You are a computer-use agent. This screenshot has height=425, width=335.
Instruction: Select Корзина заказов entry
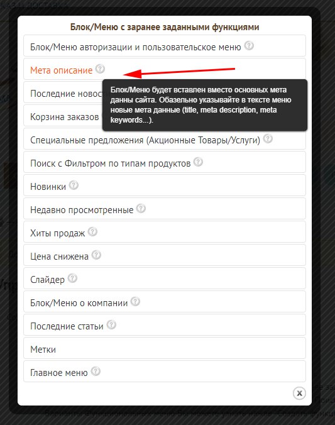point(63,116)
